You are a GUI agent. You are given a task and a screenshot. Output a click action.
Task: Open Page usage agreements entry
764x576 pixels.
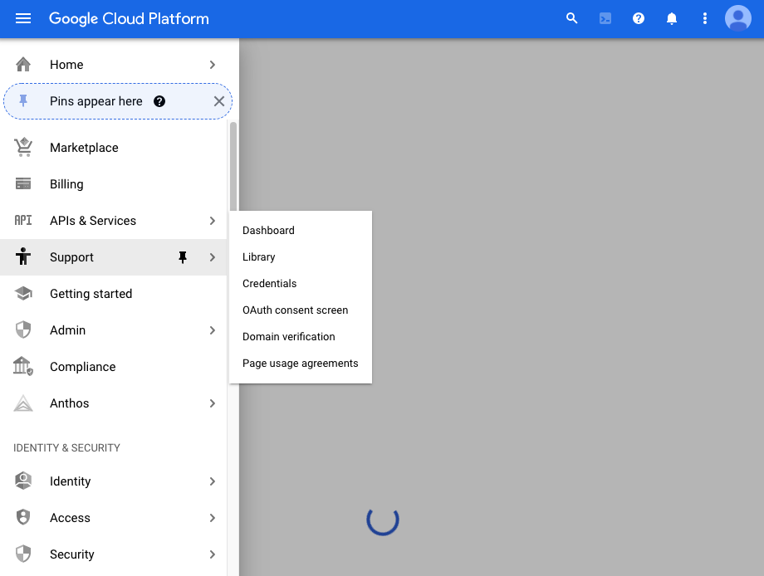tap(301, 364)
